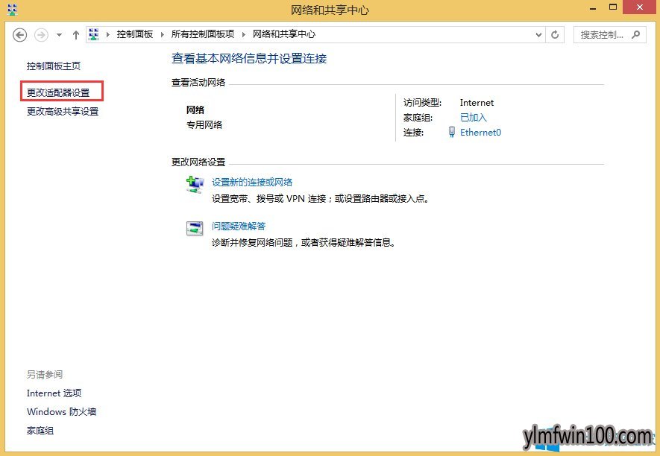Click the Ethernet0 adapter icon
The image size is (660, 456).
click(452, 132)
